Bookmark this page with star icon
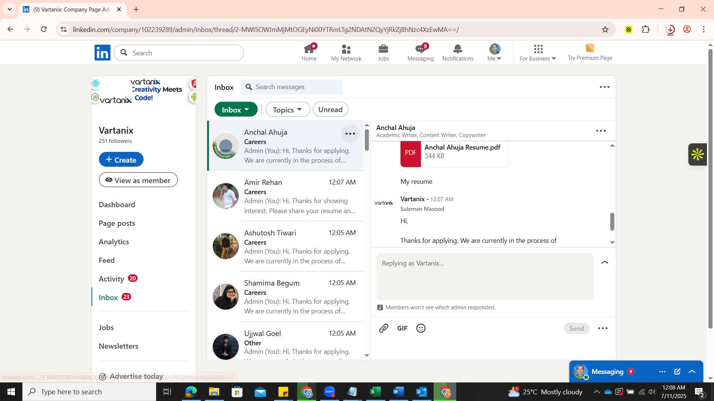This screenshot has width=714, height=401. [605, 29]
